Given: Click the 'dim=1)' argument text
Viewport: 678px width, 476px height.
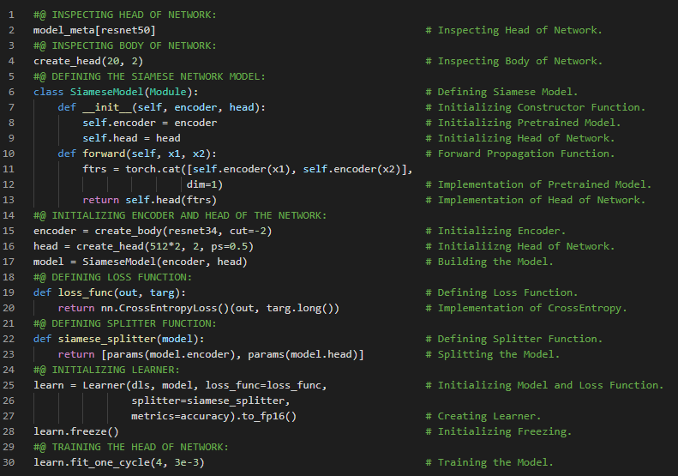Looking at the screenshot, I should (x=202, y=184).
